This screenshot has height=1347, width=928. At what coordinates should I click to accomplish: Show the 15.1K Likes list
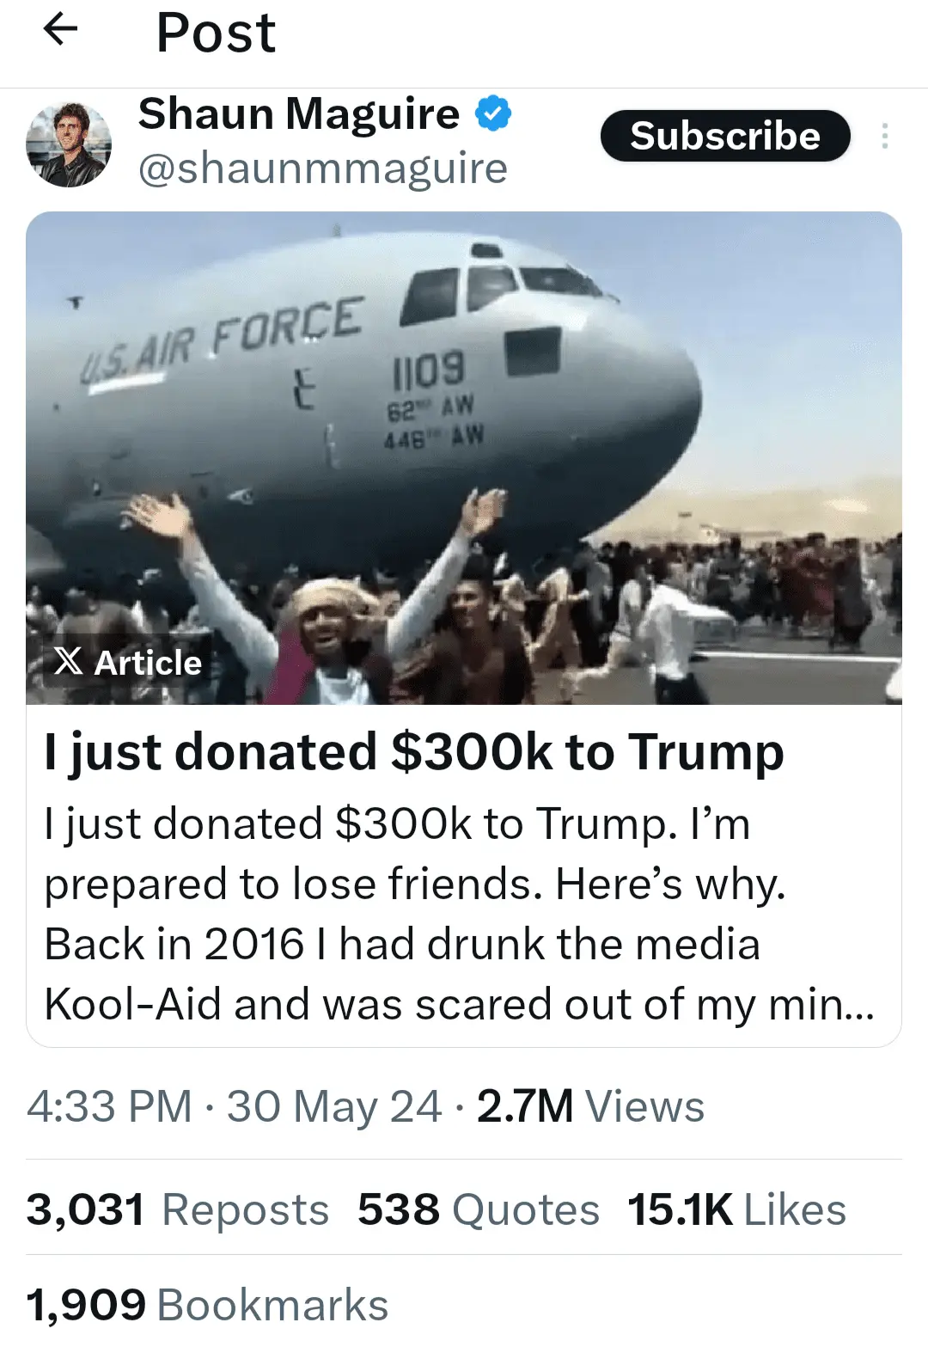[x=736, y=1209]
